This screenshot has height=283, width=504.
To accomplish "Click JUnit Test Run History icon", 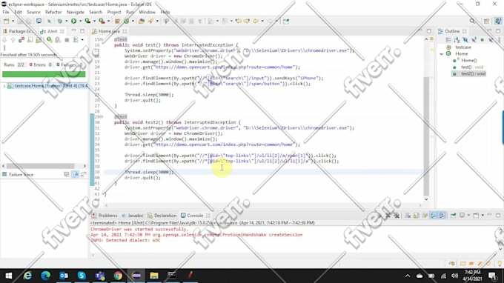I will pos(76,40).
